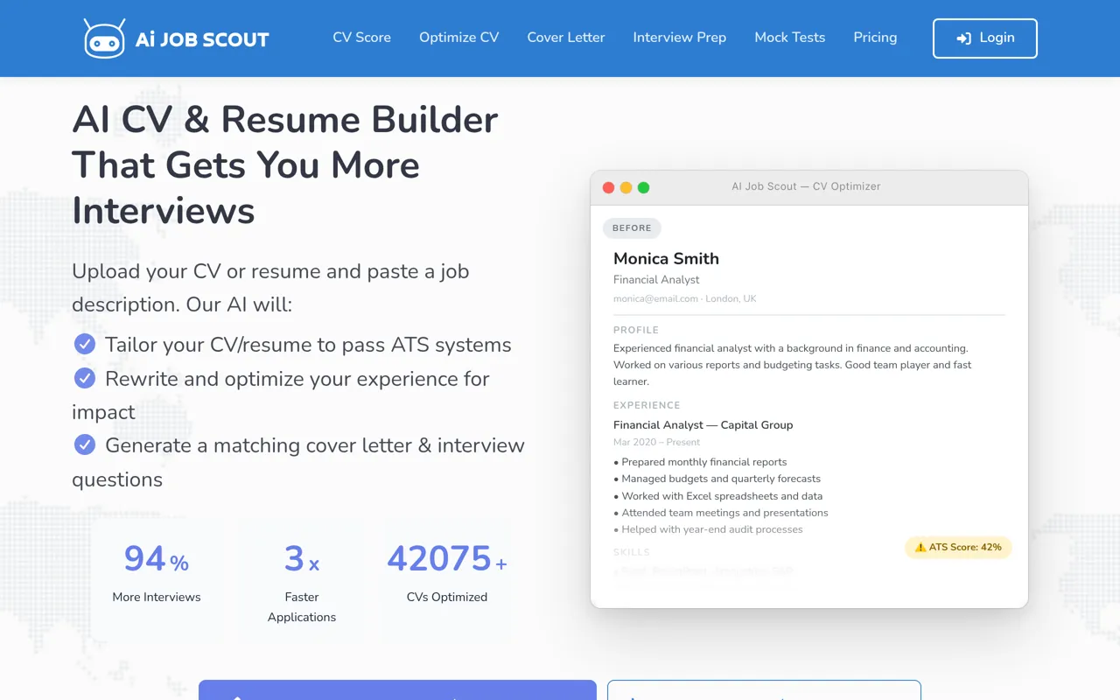1120x700 pixels.
Task: Click the CV Optimizer preview window title
Action: click(806, 186)
